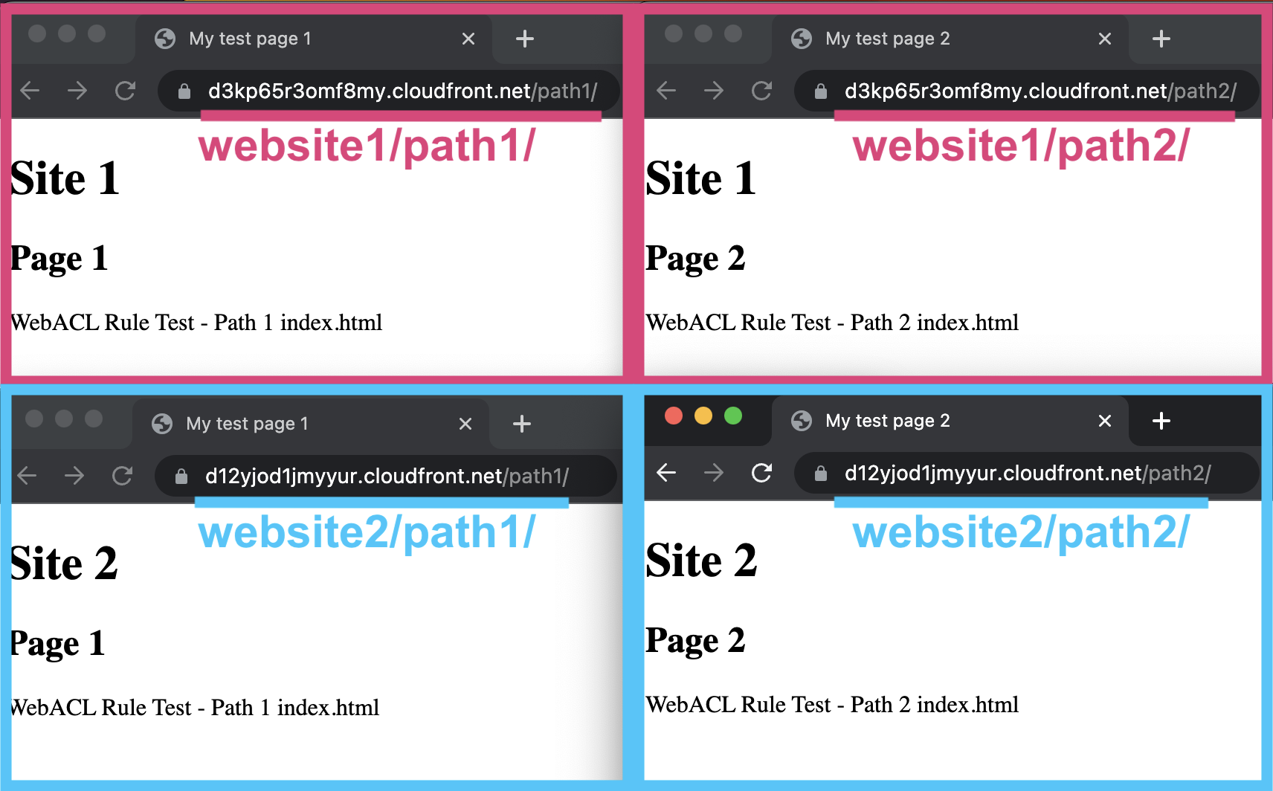Click the globe favicon on the My test page 2 tab
This screenshot has height=791, width=1273.
(801, 38)
